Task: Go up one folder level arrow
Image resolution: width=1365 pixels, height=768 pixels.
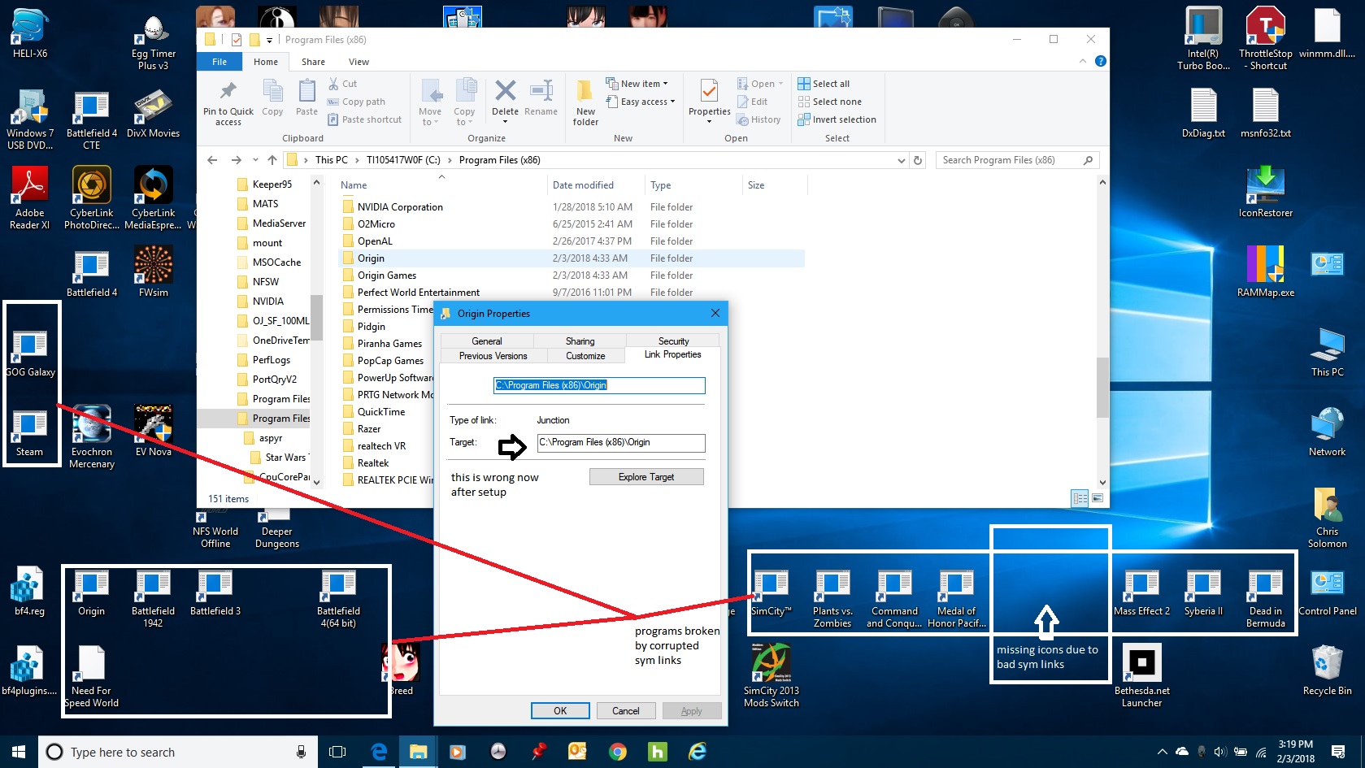Action: point(272,160)
